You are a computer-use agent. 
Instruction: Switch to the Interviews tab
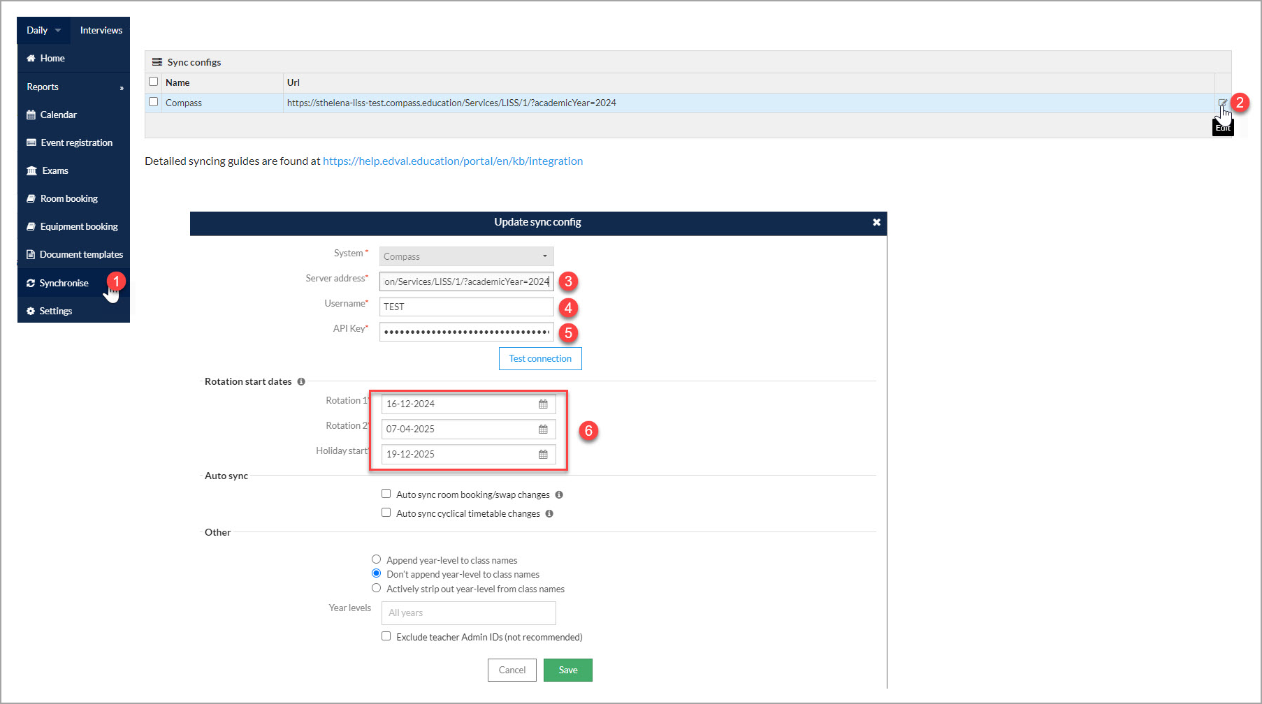coord(101,31)
